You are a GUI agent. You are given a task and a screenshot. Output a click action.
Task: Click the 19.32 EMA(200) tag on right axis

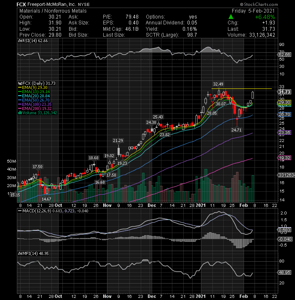pos(284,158)
